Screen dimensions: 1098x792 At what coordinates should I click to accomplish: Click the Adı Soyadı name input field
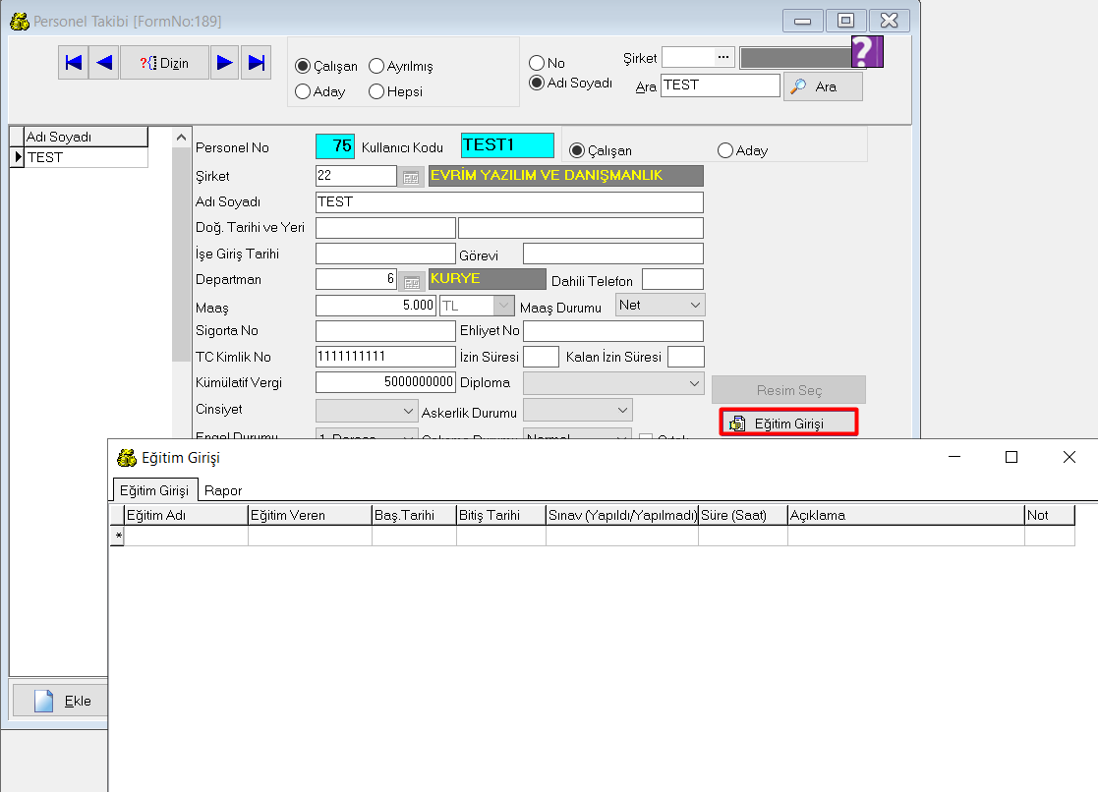(x=508, y=202)
